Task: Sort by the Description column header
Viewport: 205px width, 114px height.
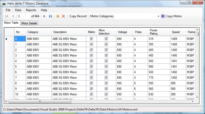Action: click(x=69, y=32)
